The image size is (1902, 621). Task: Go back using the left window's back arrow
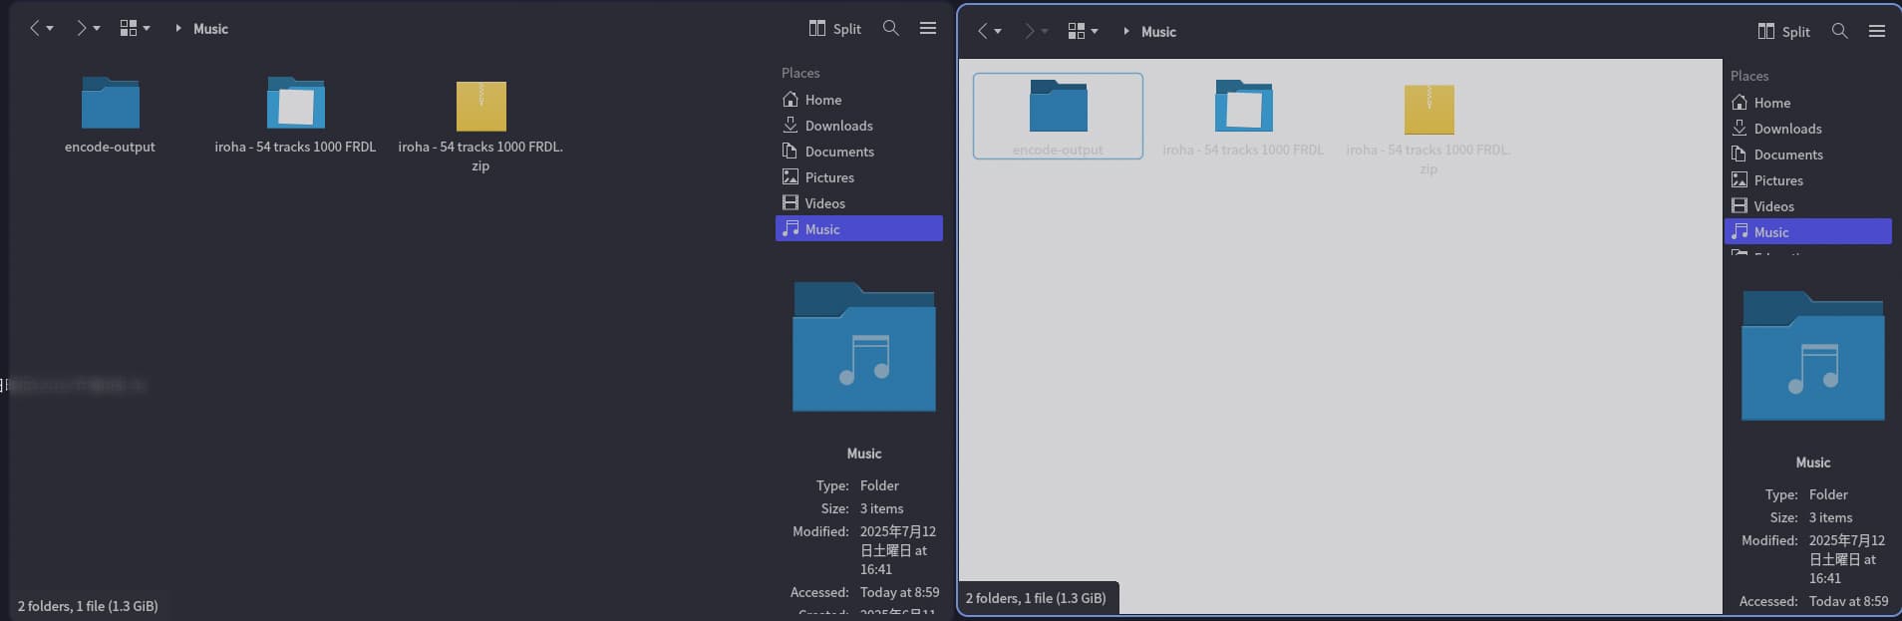tap(35, 29)
